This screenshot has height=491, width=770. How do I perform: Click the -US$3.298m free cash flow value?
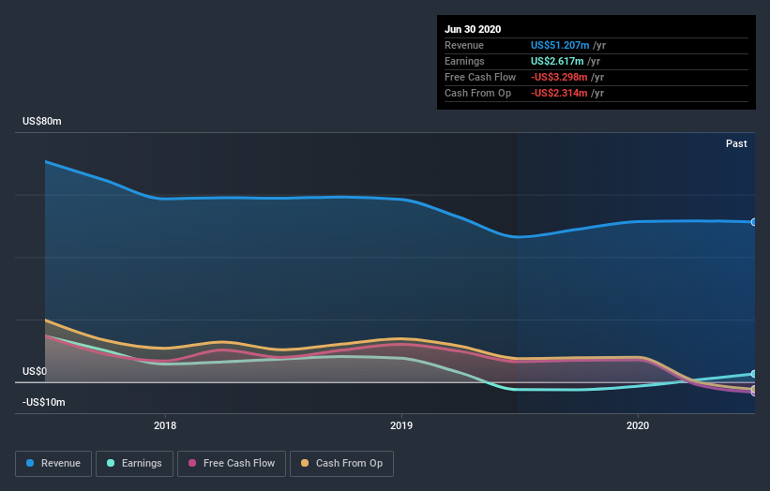559,77
